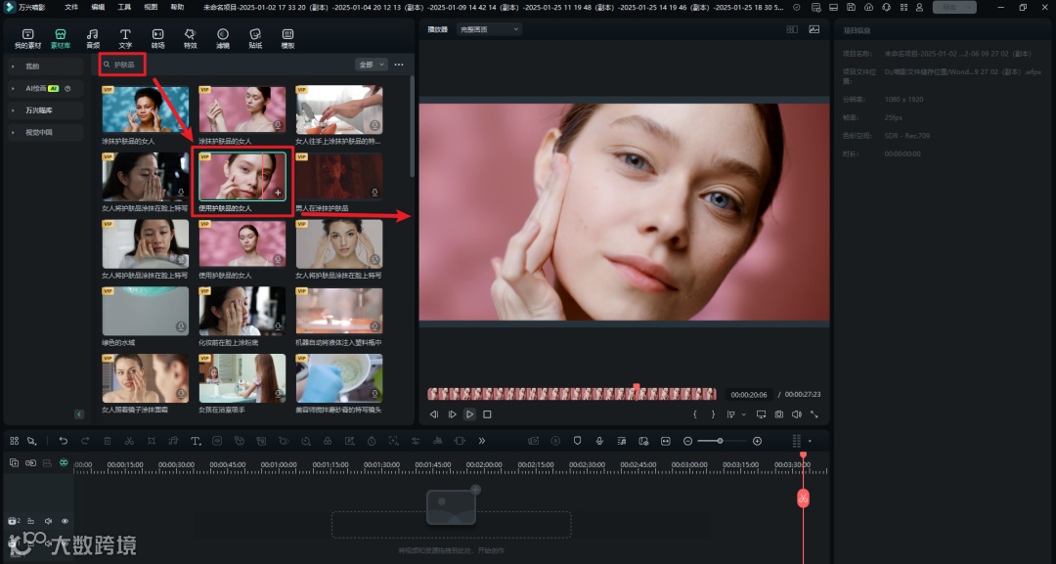1056x564 pixels.
Task: Open the 文件 menu
Action: pyautogui.click(x=71, y=8)
